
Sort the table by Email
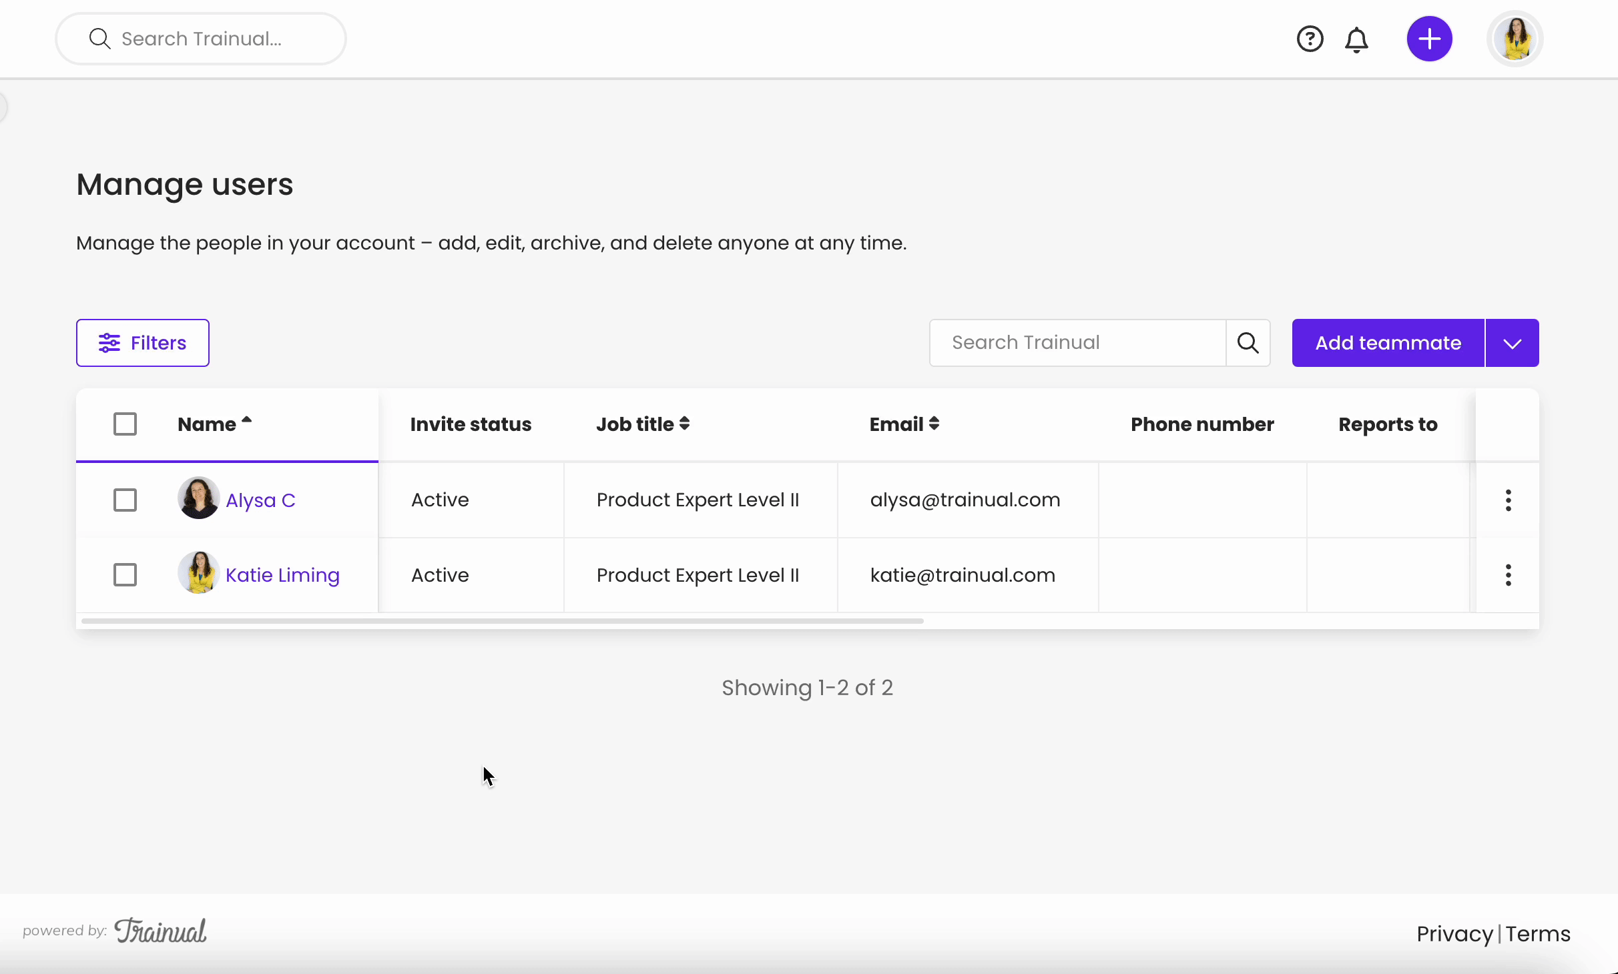pos(904,424)
